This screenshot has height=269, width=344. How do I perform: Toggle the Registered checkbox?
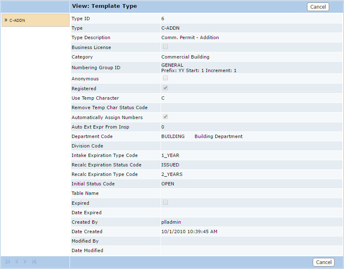coord(165,88)
